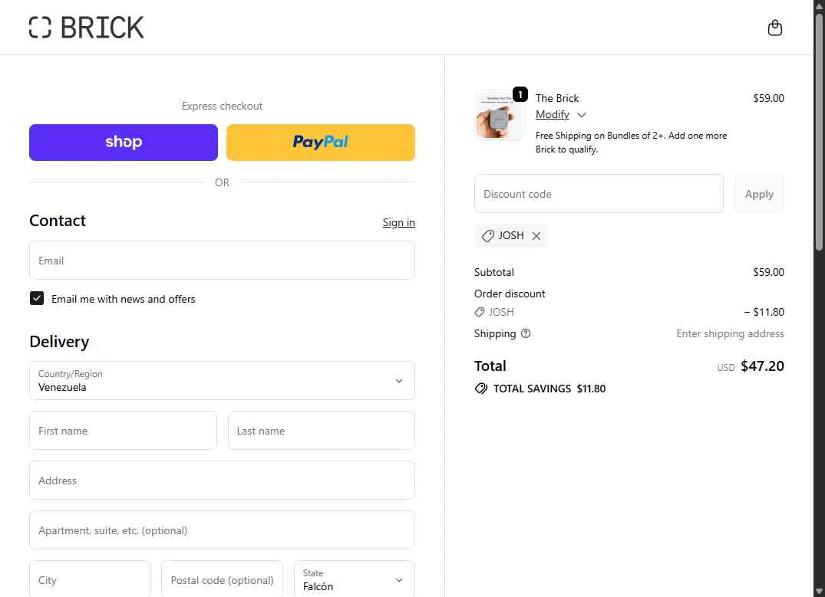Open the State dropdown showing Falcón
Image resolution: width=825 pixels, height=597 pixels.
[355, 579]
